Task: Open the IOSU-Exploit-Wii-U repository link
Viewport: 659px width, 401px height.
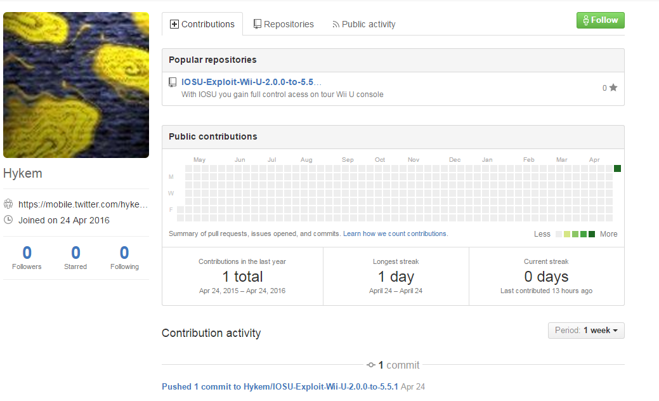Action: (251, 82)
